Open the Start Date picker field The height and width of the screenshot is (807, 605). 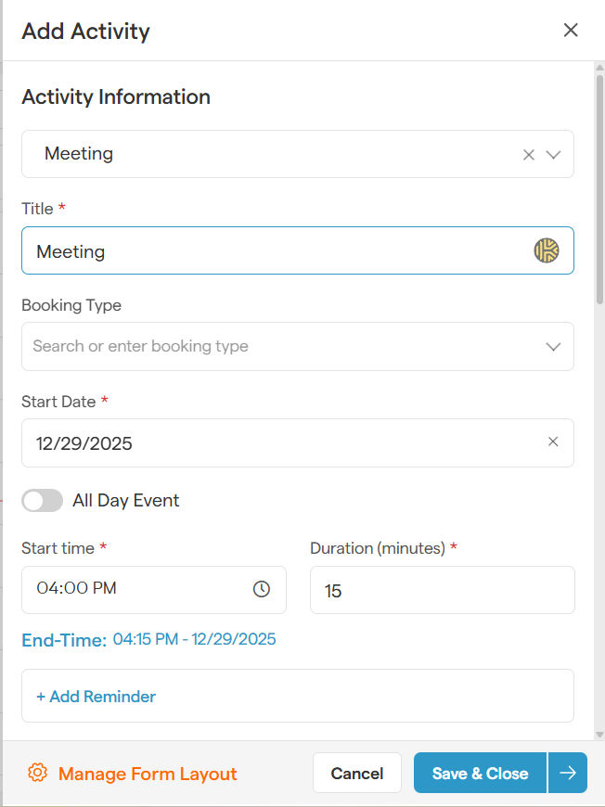tap(278, 442)
